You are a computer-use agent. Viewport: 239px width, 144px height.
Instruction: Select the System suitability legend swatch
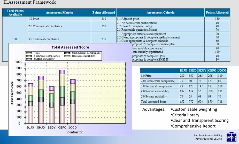tap(29, 59)
